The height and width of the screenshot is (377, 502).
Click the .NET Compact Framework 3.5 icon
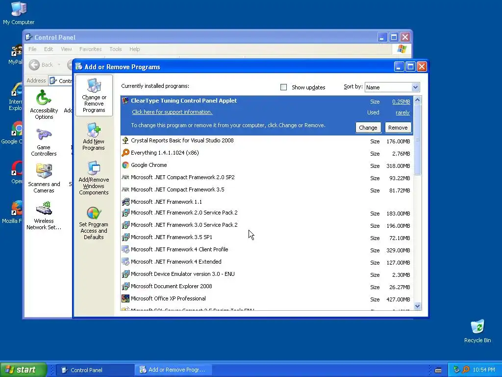pyautogui.click(x=125, y=189)
